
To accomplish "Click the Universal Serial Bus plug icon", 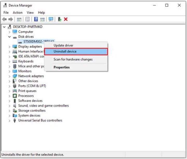I will point(15,121).
